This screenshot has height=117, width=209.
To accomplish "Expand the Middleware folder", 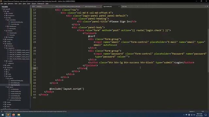I will coord(6,26).
